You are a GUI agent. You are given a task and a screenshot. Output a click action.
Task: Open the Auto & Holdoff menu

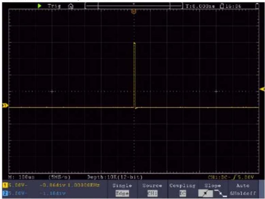[243, 190]
